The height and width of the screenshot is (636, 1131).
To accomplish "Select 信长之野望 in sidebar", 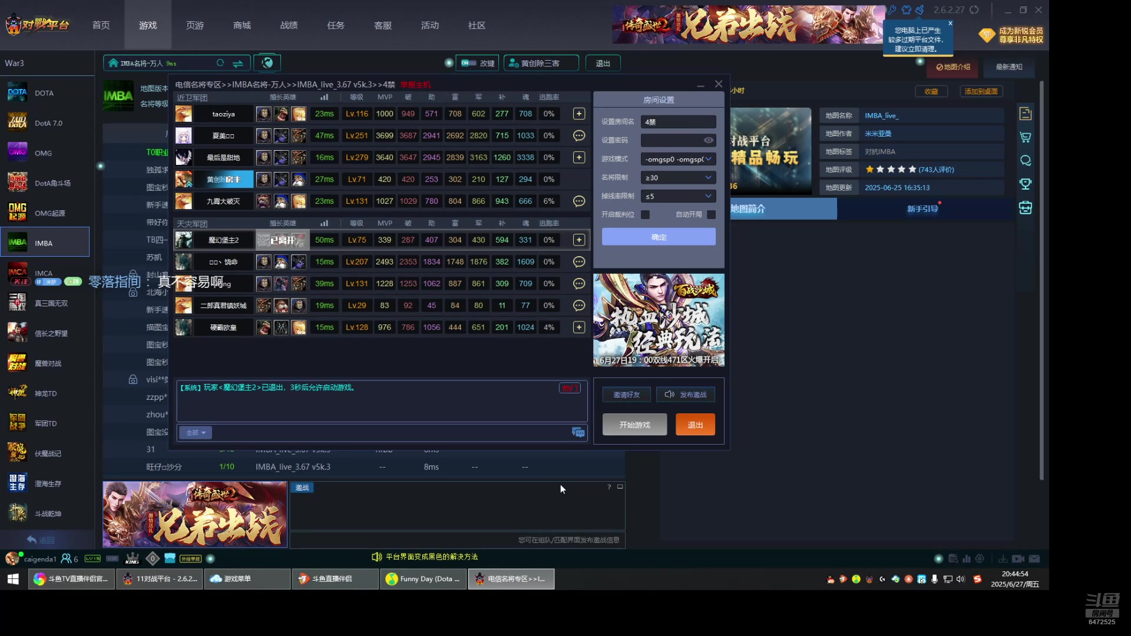I will click(45, 333).
